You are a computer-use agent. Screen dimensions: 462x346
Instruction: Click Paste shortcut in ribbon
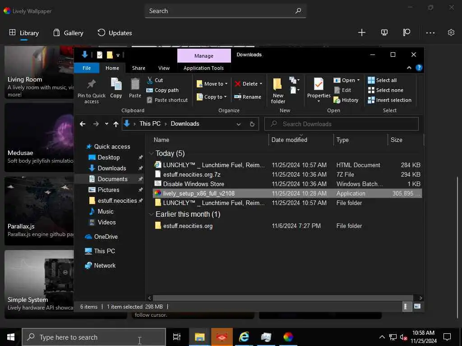pyautogui.click(x=167, y=100)
